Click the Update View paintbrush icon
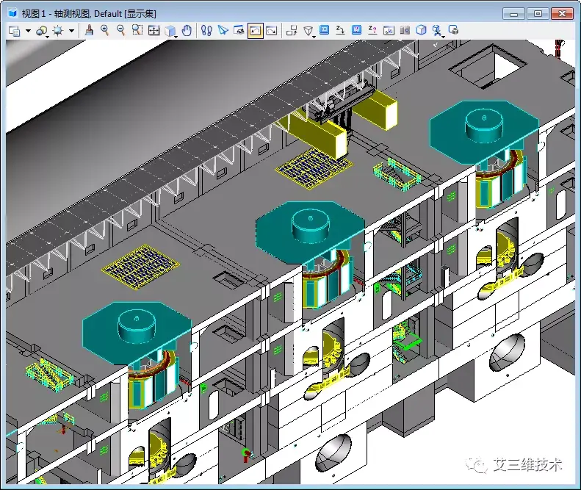 [89, 30]
